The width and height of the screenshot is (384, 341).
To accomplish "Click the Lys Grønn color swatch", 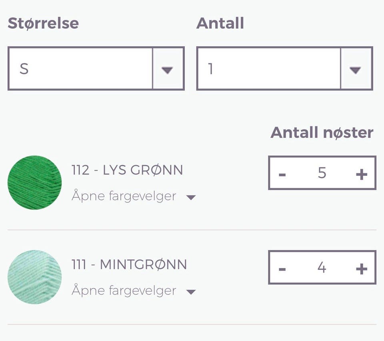I will pyautogui.click(x=35, y=183).
